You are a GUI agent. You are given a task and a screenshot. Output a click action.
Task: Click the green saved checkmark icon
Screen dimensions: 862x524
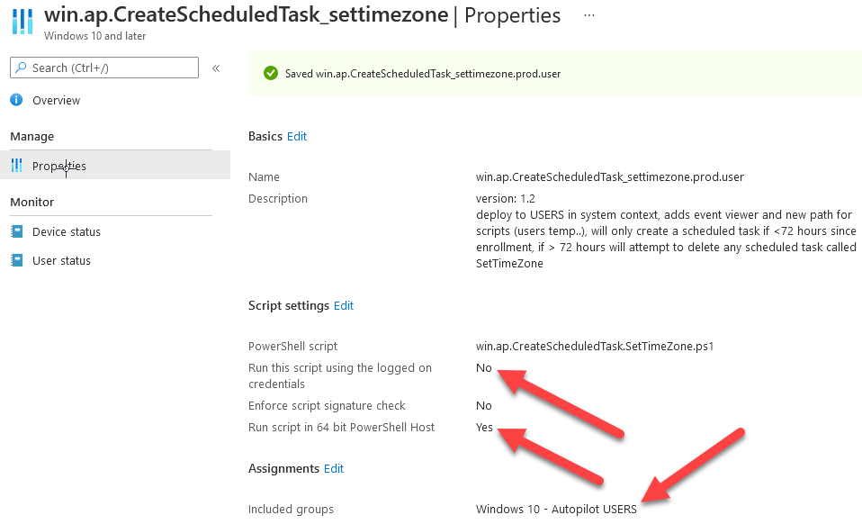pos(271,73)
